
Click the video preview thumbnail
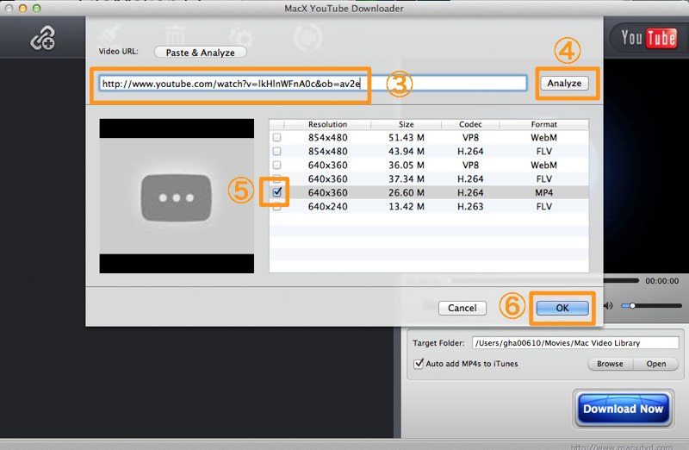[177, 196]
